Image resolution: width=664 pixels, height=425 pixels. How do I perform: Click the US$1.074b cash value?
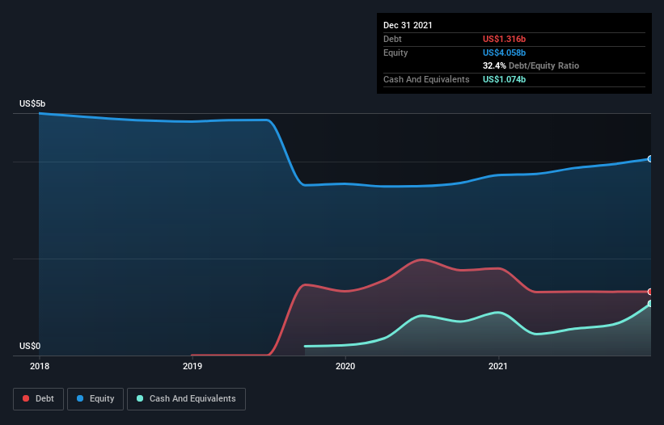coord(504,79)
